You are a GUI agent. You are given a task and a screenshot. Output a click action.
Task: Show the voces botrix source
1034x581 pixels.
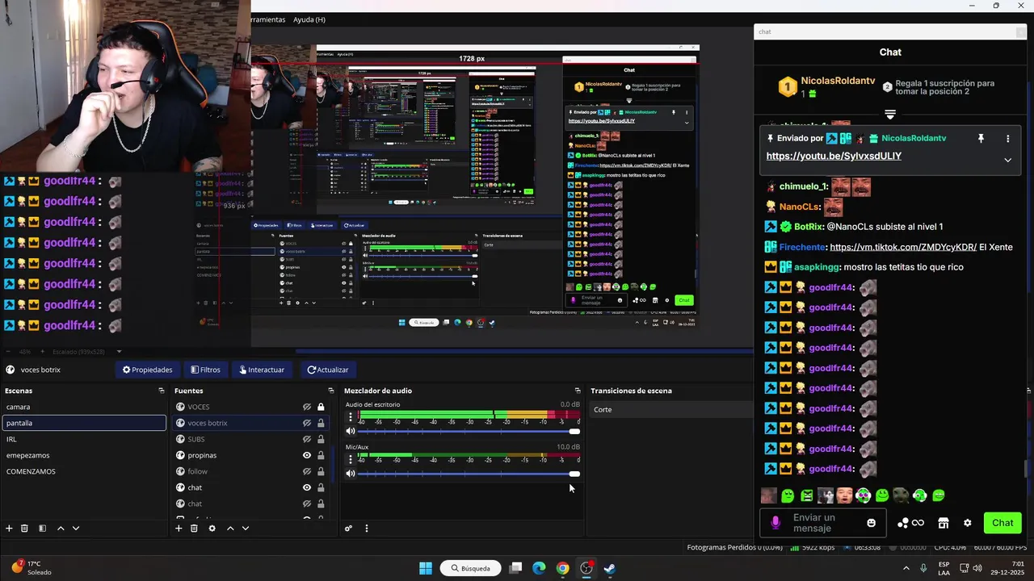click(307, 423)
